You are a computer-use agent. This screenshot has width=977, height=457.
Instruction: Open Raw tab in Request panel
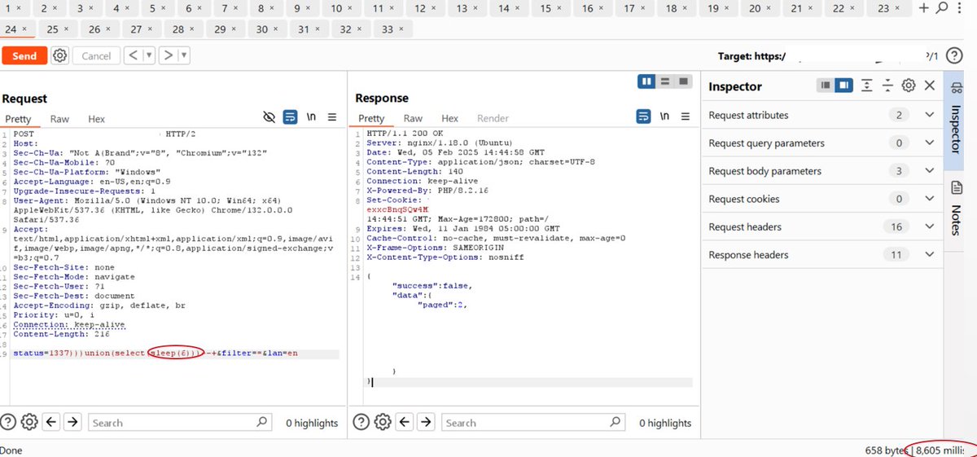[59, 119]
